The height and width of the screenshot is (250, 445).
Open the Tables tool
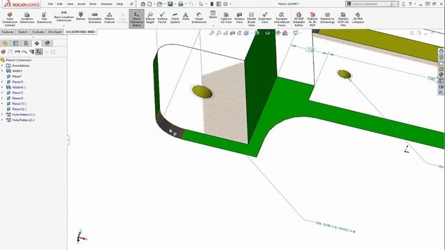(x=213, y=15)
